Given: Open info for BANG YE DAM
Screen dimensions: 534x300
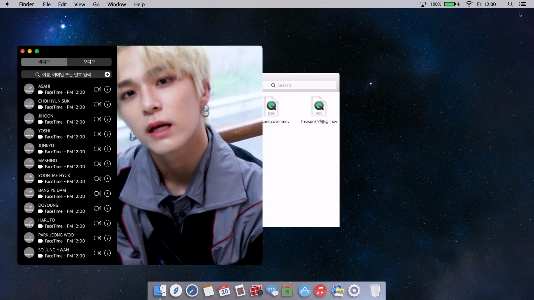Looking at the screenshot, I should (107, 194).
